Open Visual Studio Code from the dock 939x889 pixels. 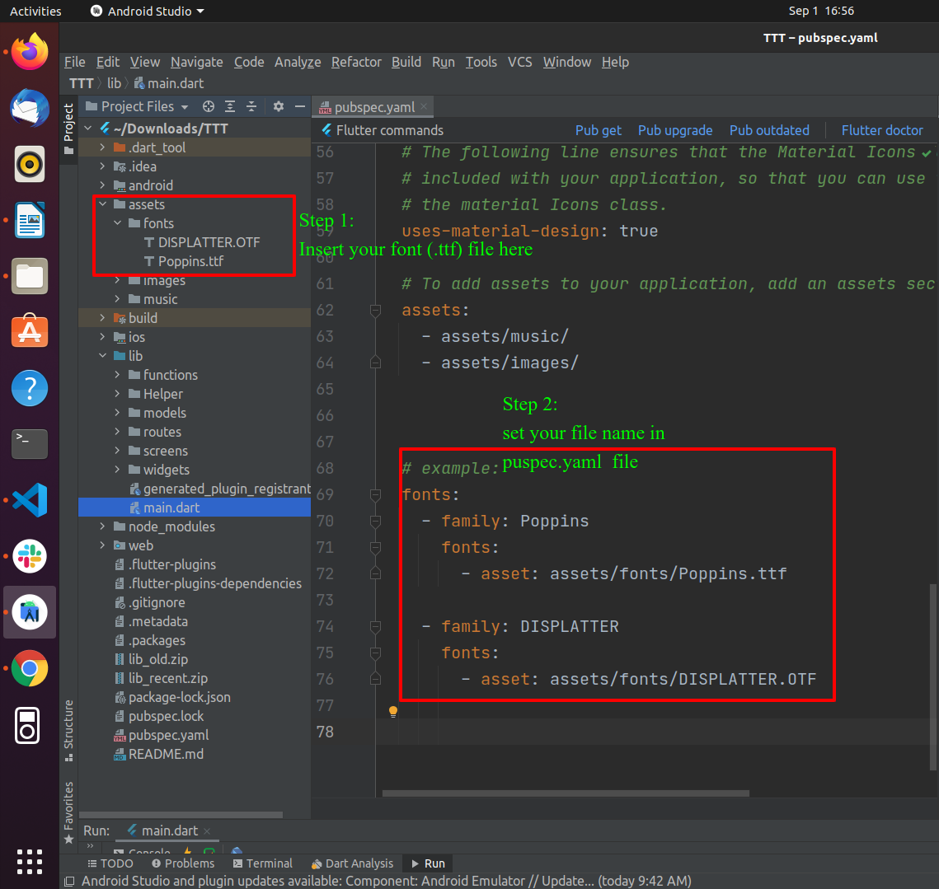click(x=30, y=499)
